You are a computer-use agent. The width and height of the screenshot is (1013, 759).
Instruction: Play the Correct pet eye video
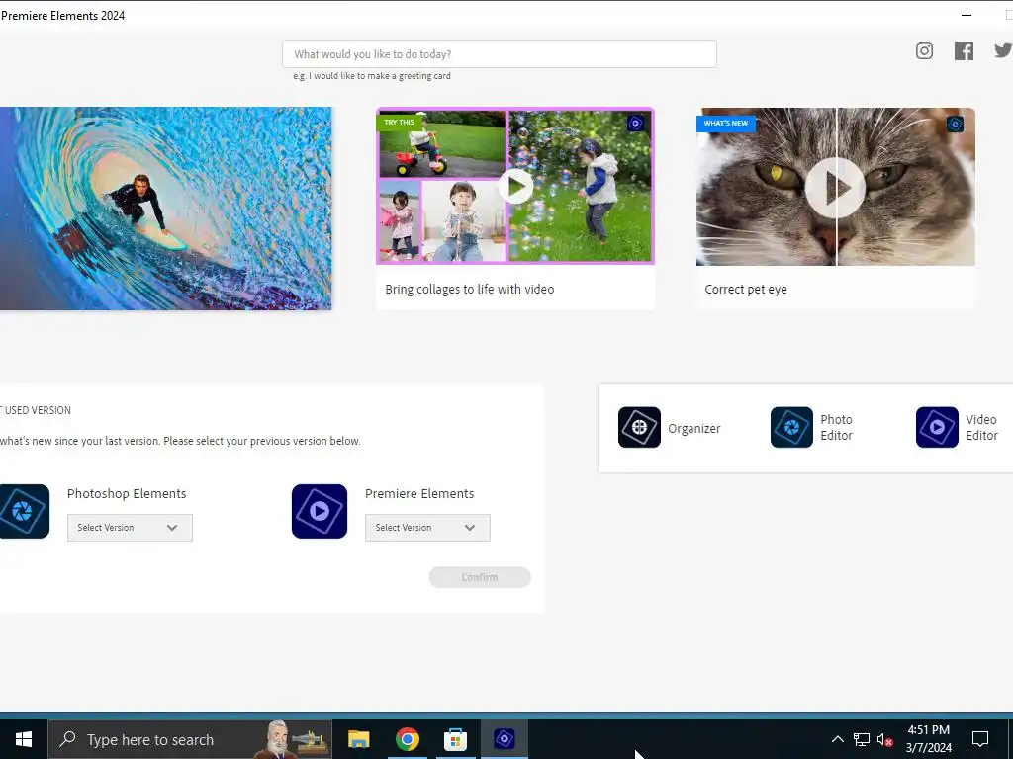pos(835,188)
